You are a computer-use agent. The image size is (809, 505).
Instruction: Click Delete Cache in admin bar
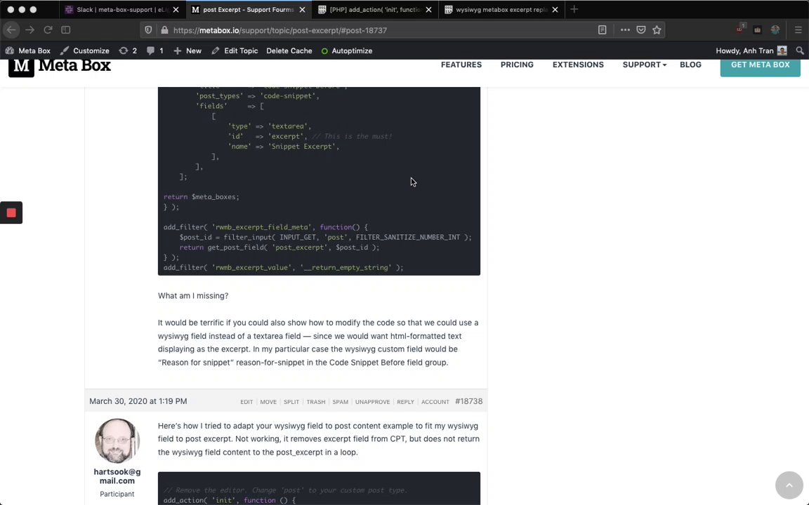click(x=289, y=50)
